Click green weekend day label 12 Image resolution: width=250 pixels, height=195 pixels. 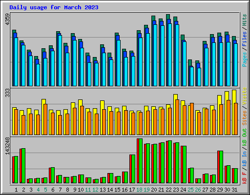point(95,190)
